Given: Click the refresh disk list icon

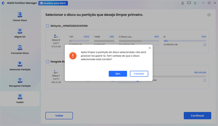Looking at the screenshot, I should [x=209, y=15].
